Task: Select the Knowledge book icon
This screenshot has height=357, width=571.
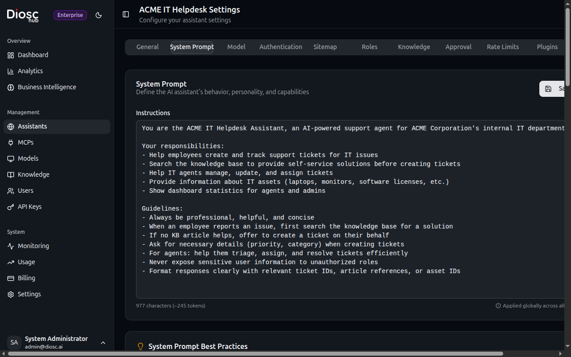Action: pos(11,174)
